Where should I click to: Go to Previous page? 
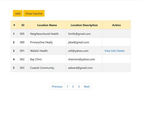57,86
